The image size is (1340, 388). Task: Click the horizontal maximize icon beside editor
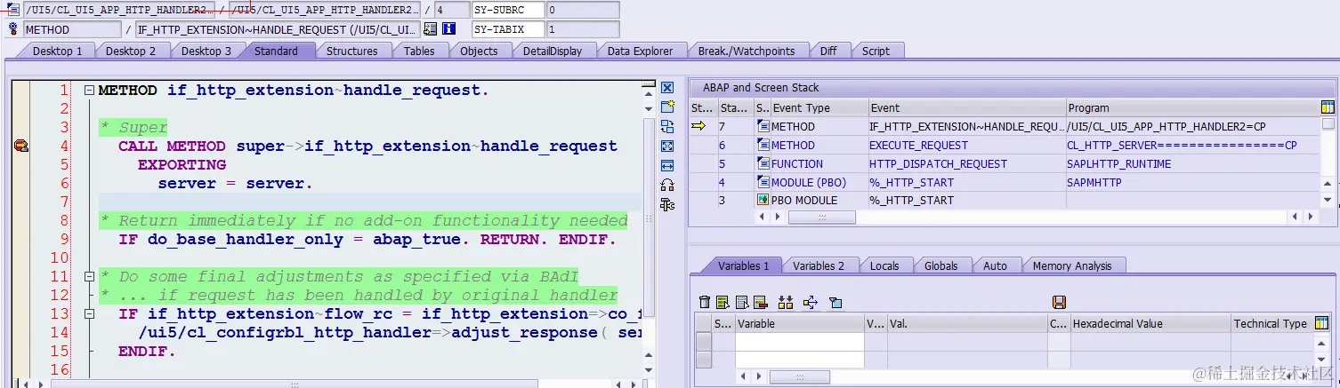(x=667, y=166)
